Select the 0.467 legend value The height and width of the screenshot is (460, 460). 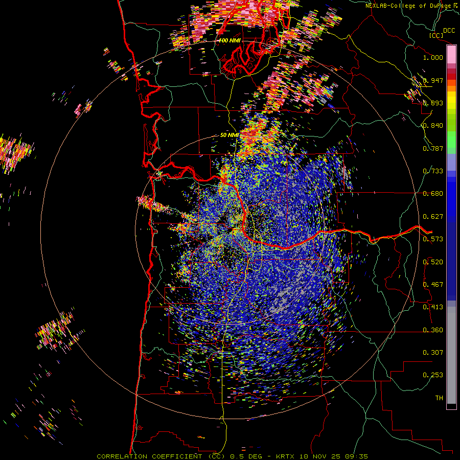[433, 285]
